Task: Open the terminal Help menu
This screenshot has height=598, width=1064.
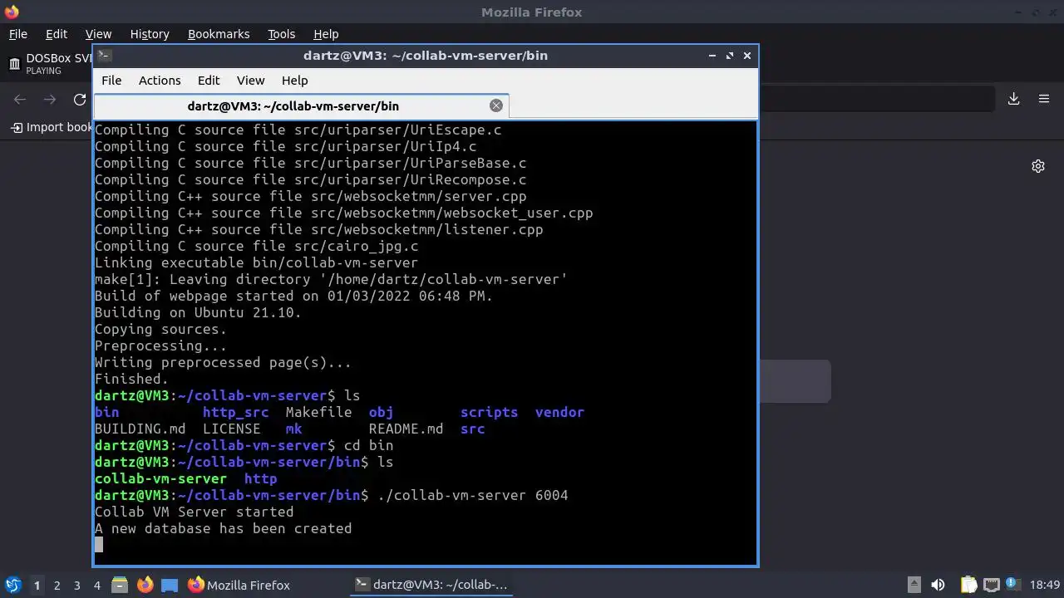Action: tap(295, 81)
